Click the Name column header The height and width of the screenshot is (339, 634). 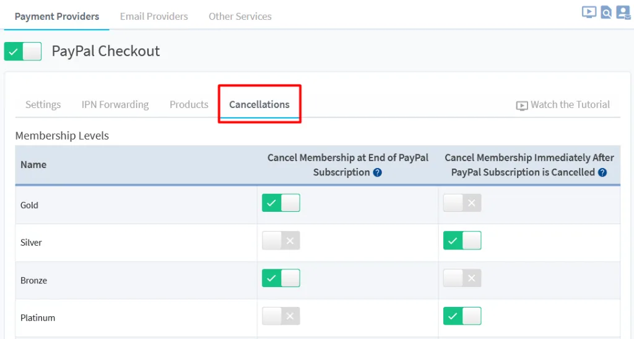33,165
